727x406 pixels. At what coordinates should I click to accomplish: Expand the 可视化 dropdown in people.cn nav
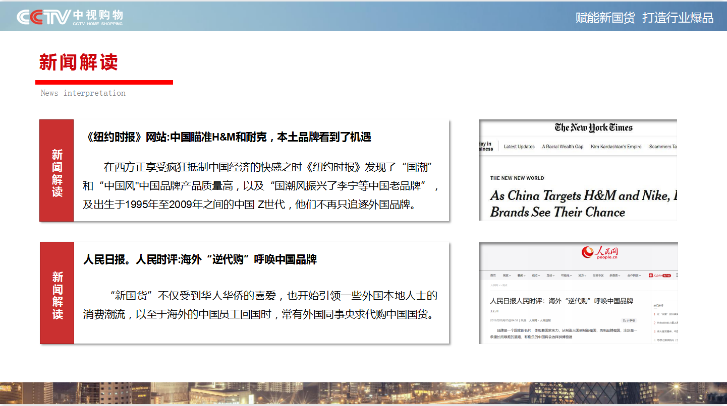tap(566, 276)
